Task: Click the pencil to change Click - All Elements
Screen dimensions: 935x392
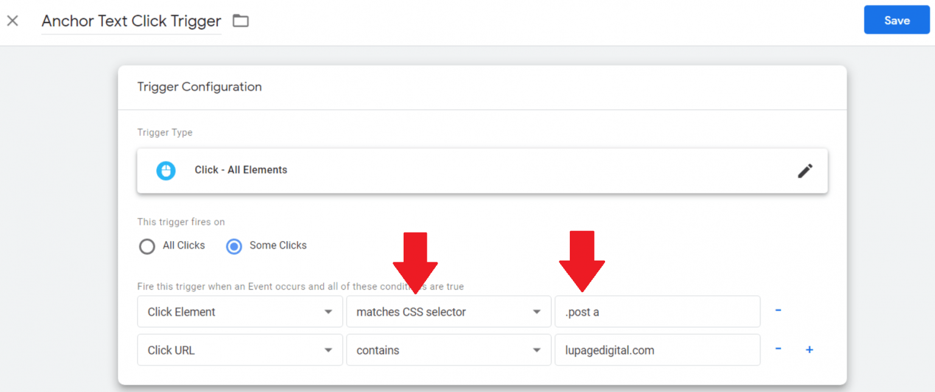Action: click(x=805, y=171)
